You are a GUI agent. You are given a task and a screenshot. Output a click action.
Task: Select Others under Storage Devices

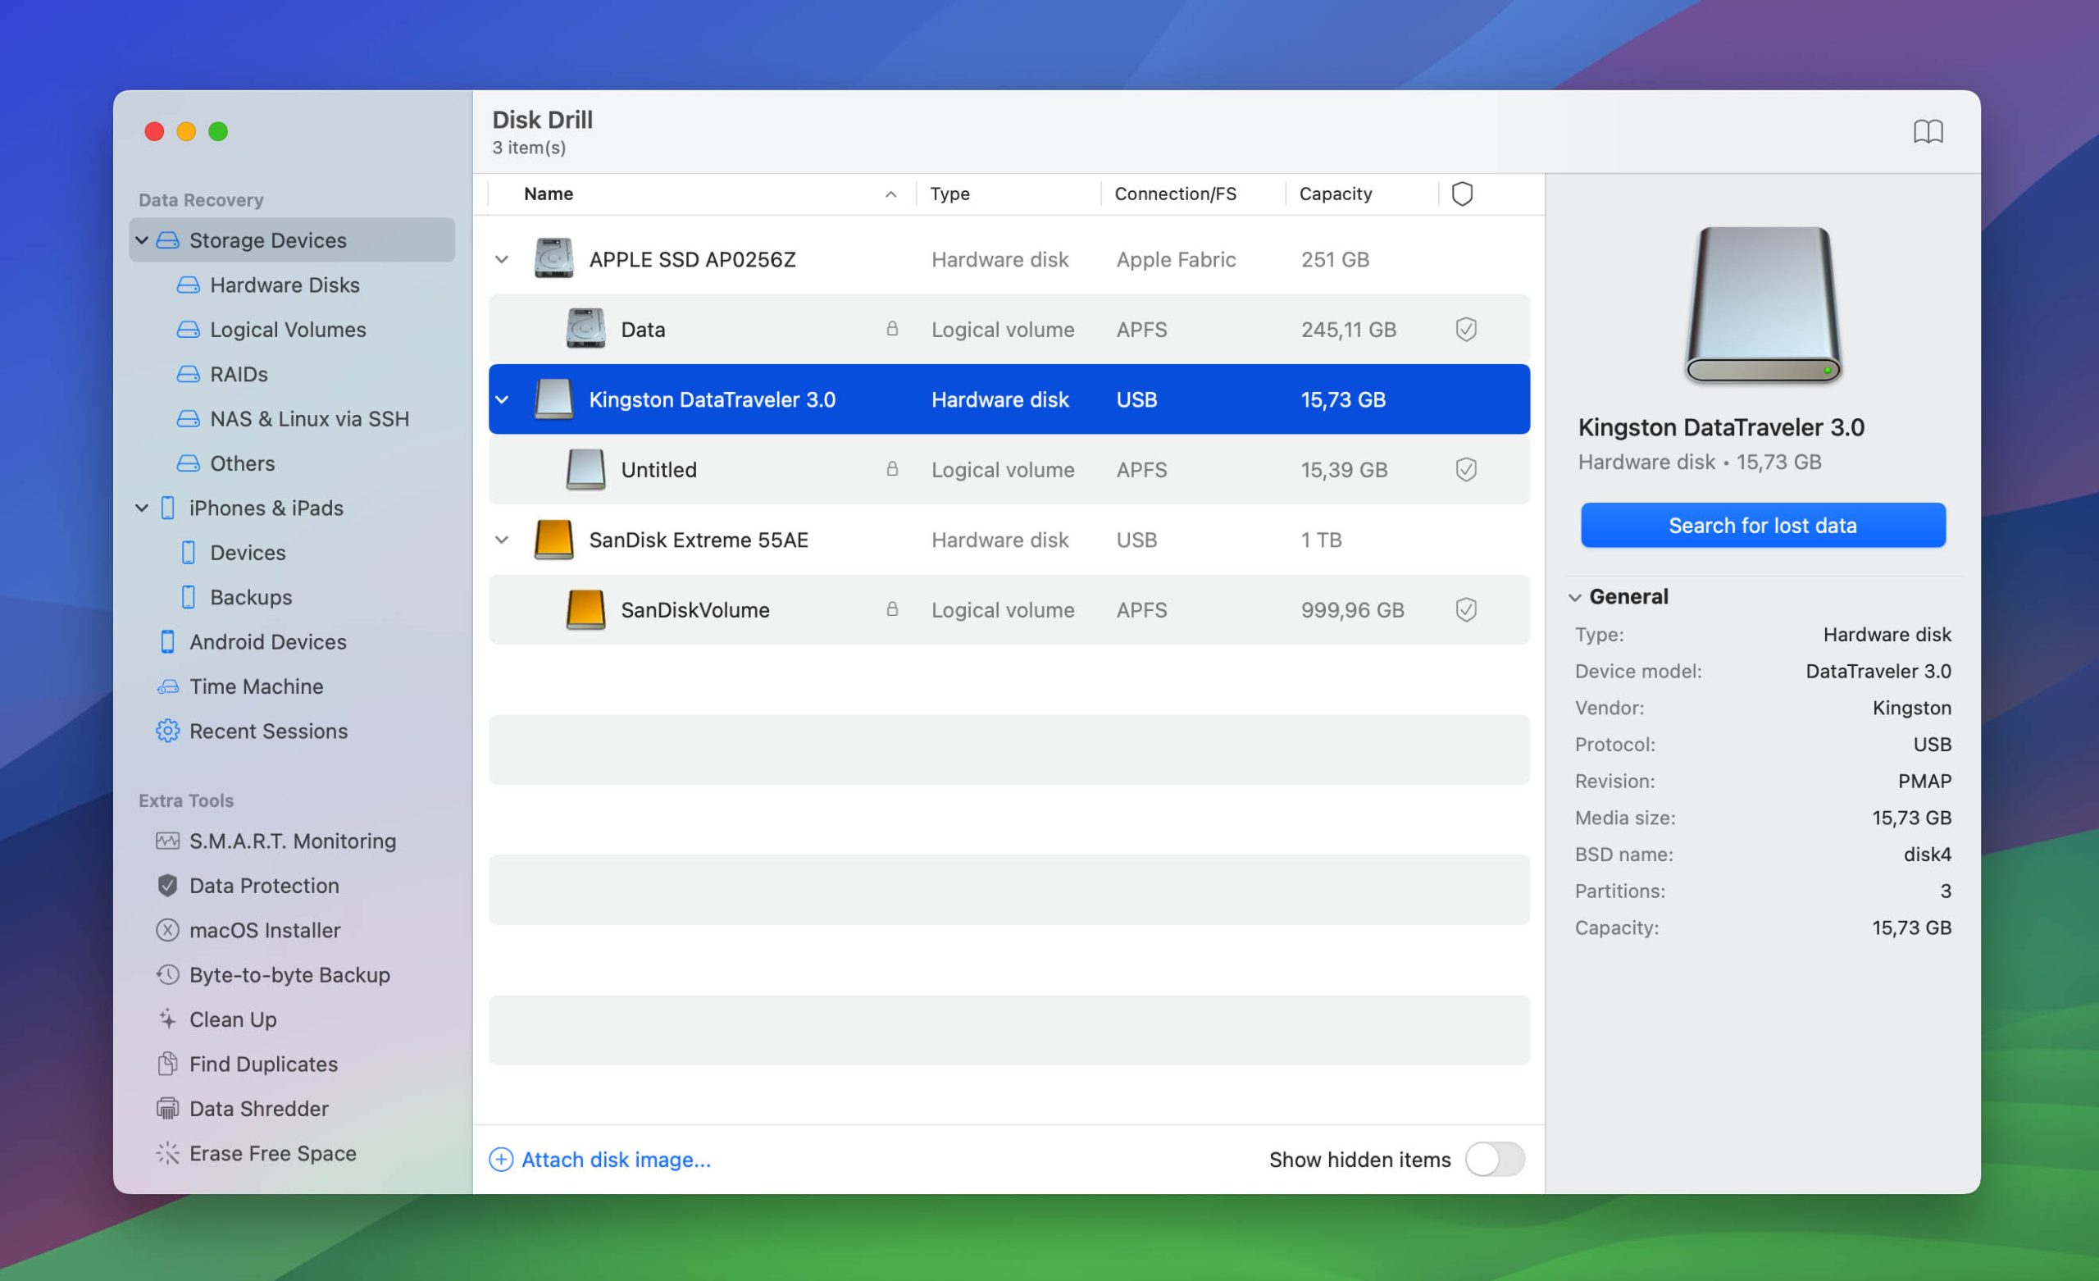click(x=242, y=463)
